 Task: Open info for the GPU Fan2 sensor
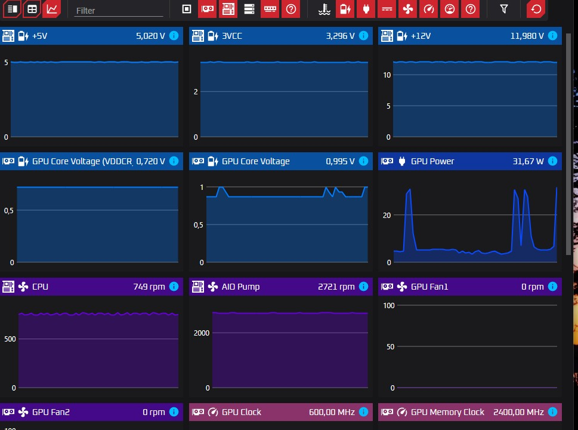point(174,412)
